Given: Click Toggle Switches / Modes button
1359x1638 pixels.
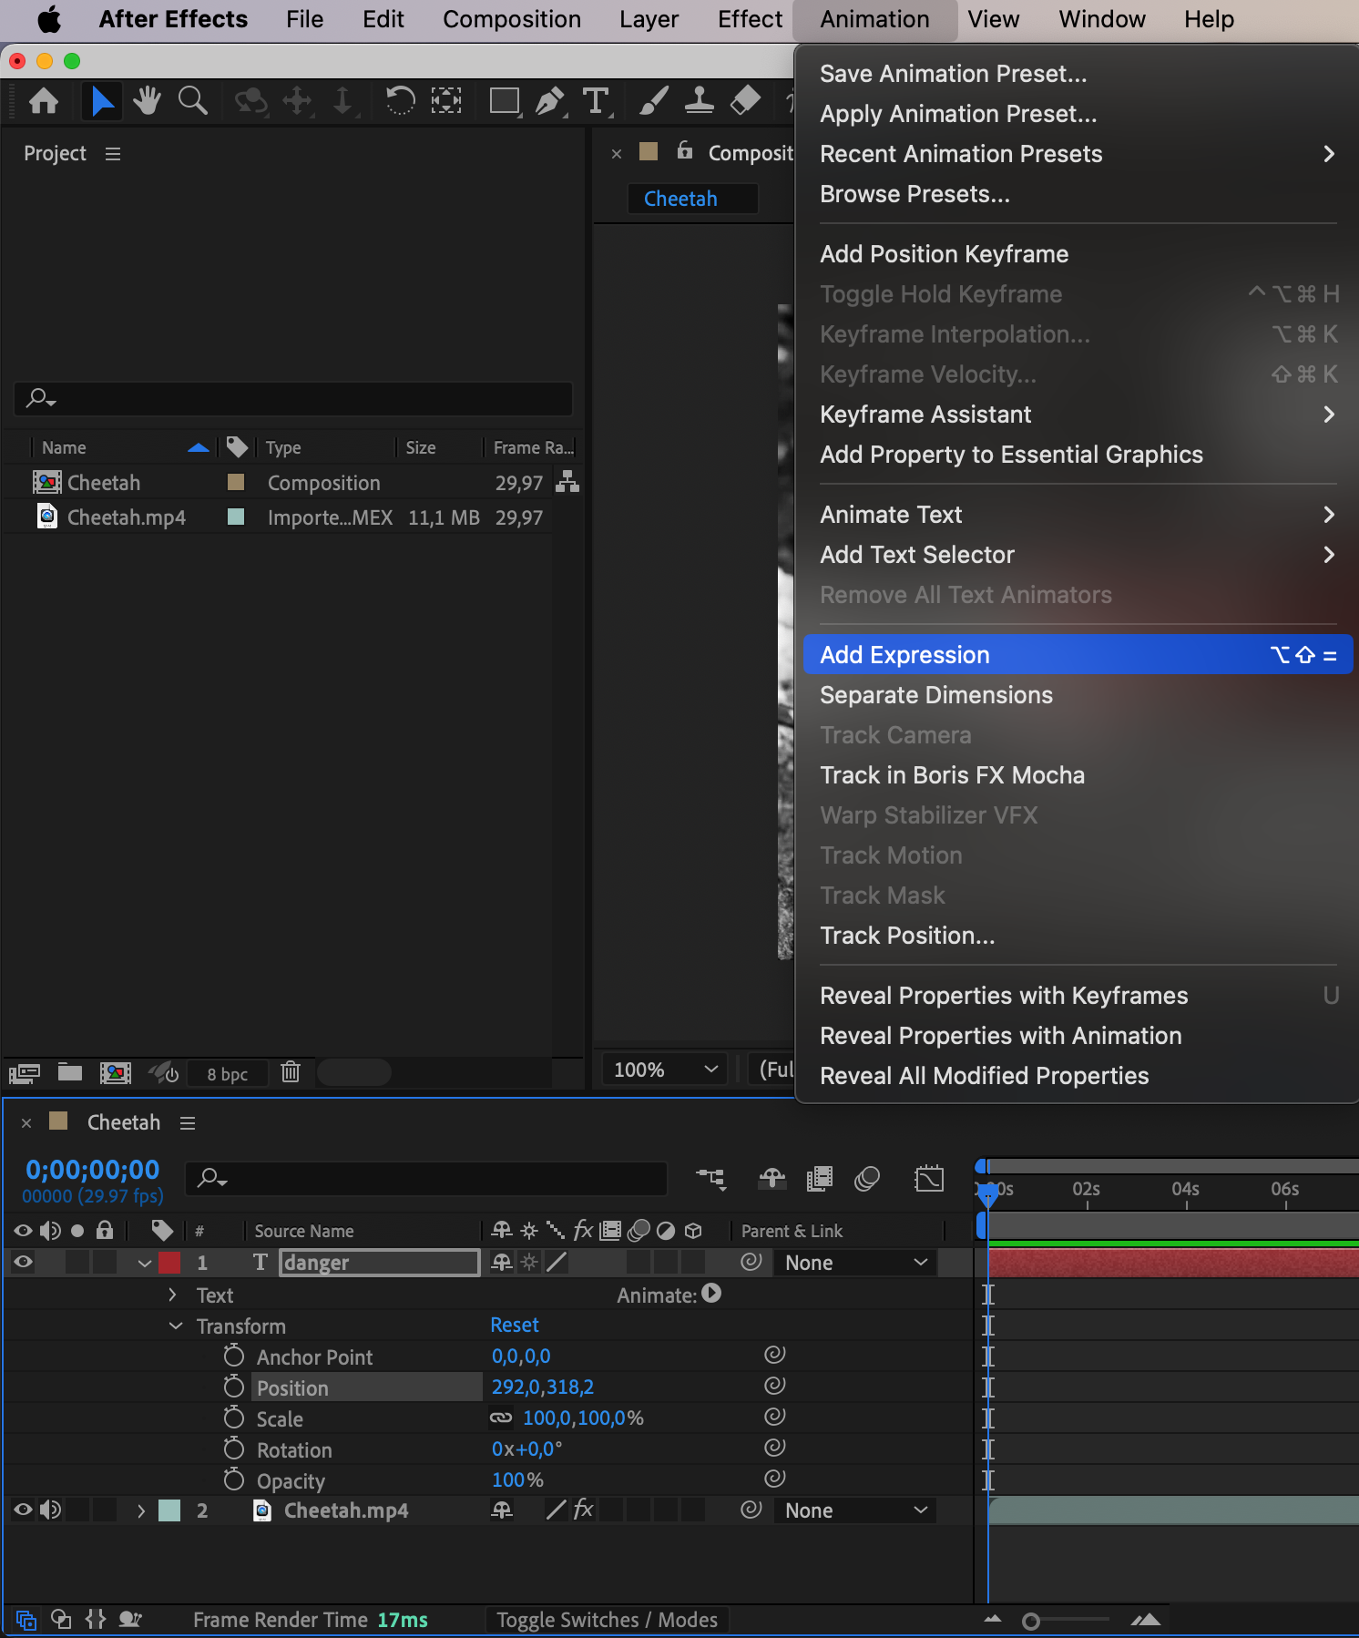Looking at the screenshot, I should (x=607, y=1620).
